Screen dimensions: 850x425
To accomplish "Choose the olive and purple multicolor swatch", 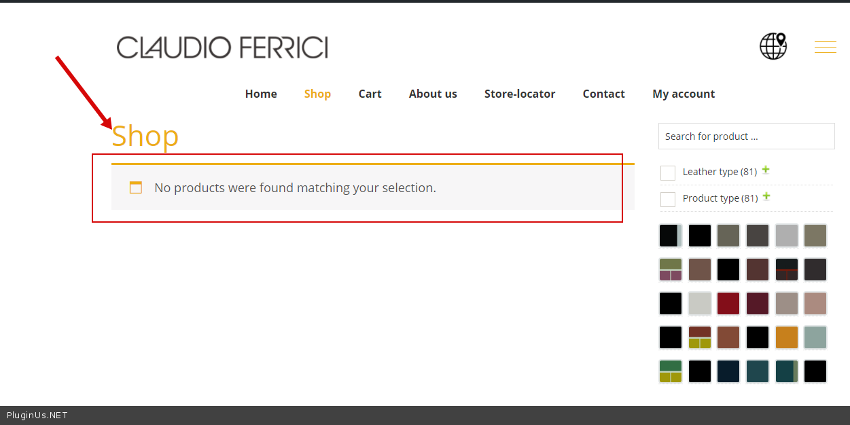I will 671,270.
